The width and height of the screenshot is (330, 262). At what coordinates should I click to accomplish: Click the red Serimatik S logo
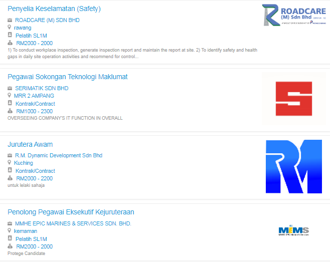point(293,99)
